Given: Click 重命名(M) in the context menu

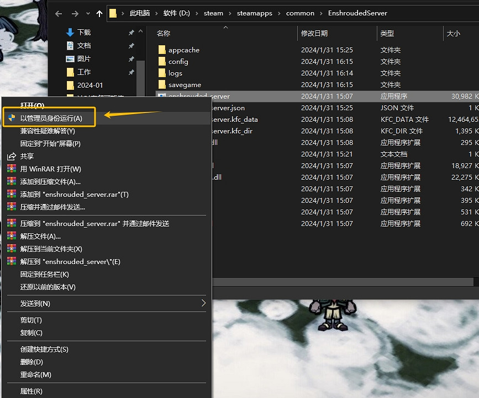Looking at the screenshot, I should pyautogui.click(x=35, y=374).
